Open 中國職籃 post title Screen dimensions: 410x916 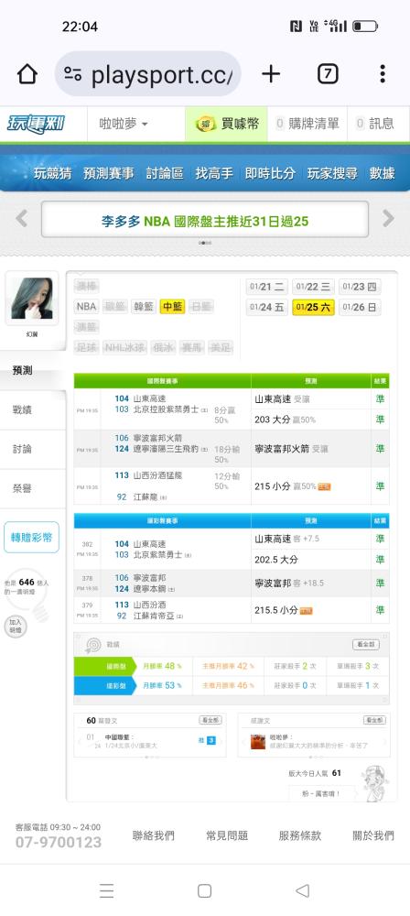coord(117,737)
